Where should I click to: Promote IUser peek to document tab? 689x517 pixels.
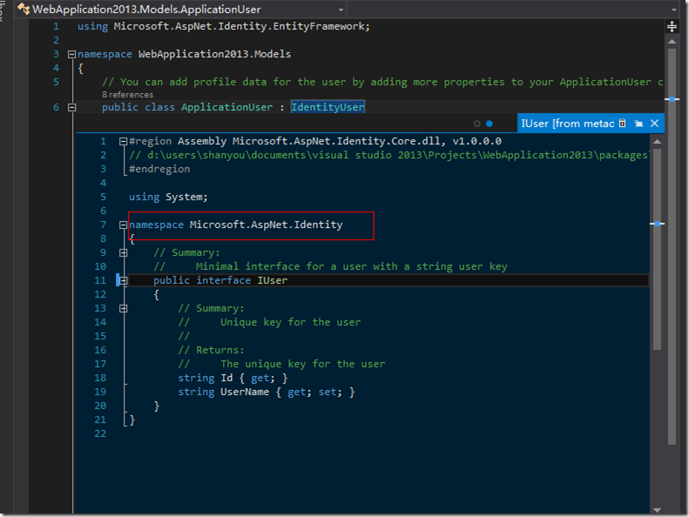[x=638, y=124]
